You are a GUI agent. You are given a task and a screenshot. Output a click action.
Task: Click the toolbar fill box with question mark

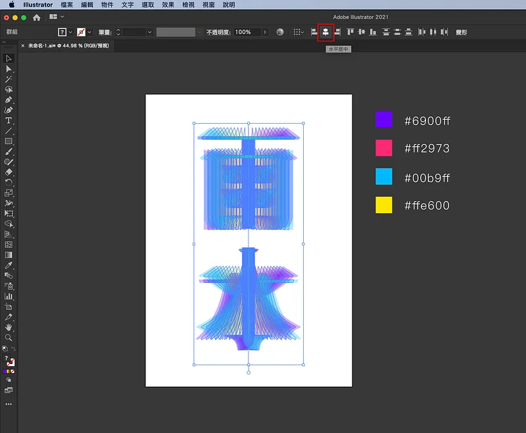pos(6,358)
